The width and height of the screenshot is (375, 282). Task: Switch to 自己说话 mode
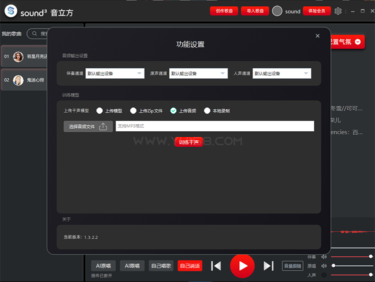coord(190,266)
